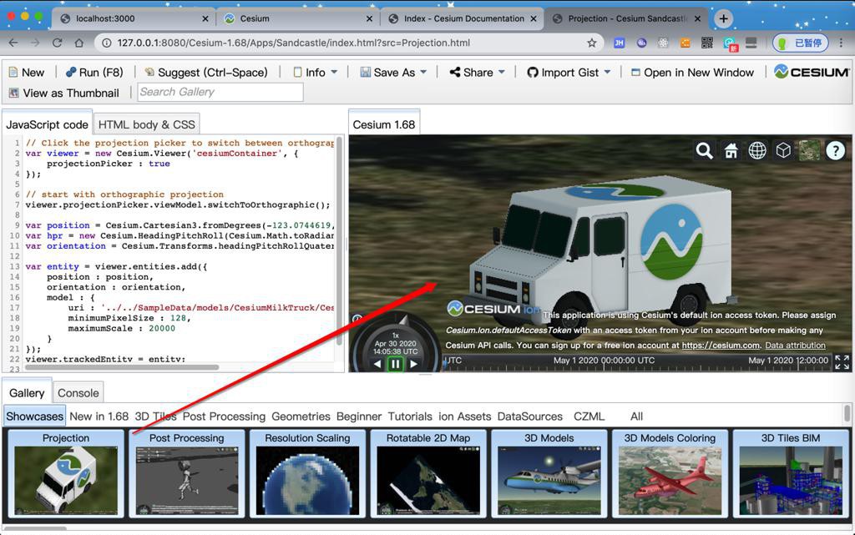The width and height of the screenshot is (855, 535).
Task: Open the Cesium viewer geocoder search icon
Action: (x=704, y=150)
